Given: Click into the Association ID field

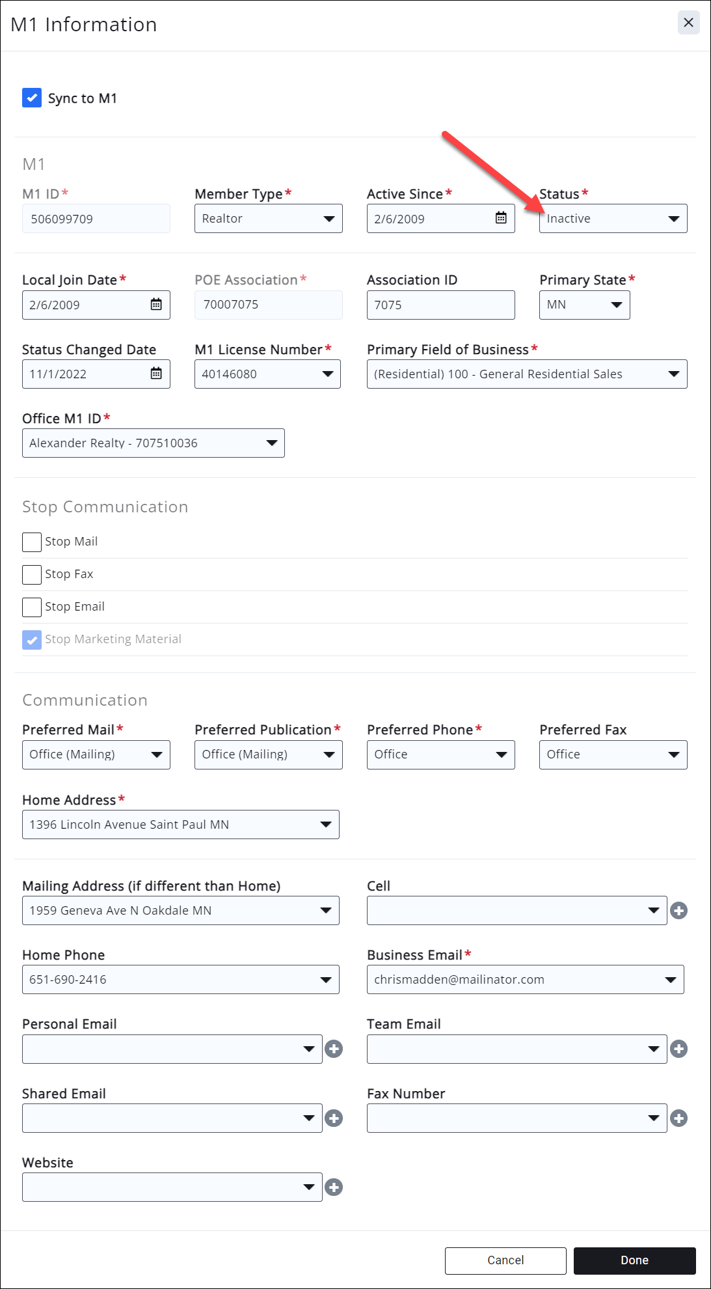Looking at the screenshot, I should coord(440,305).
